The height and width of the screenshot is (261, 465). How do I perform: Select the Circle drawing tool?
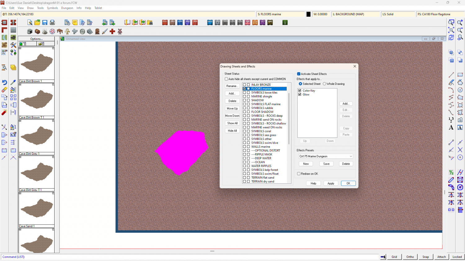(x=460, y=90)
